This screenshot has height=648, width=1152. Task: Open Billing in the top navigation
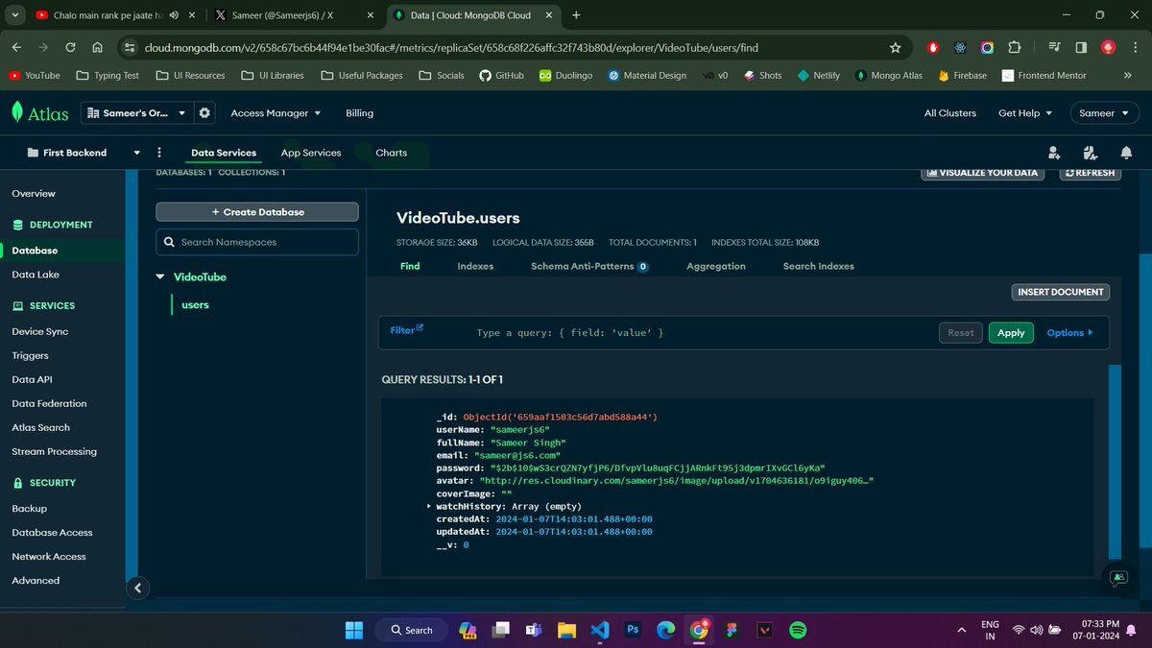[x=360, y=112]
